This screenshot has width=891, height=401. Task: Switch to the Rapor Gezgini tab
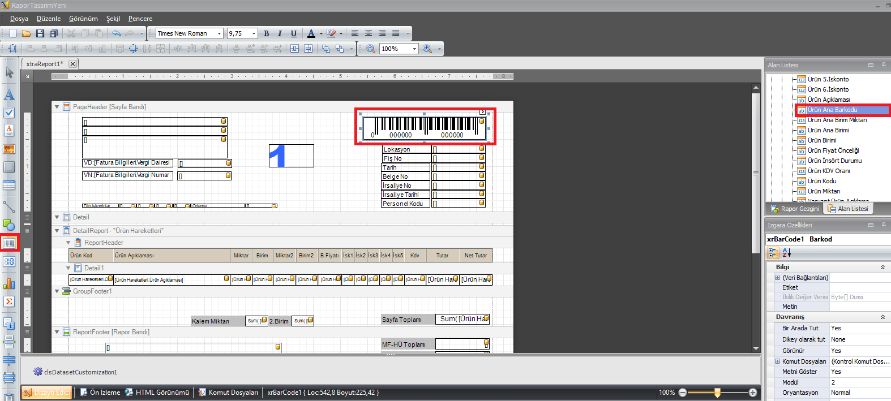pos(795,209)
